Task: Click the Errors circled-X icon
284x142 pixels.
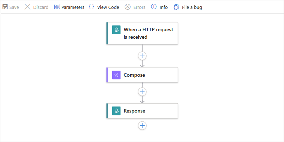Action: [127, 7]
